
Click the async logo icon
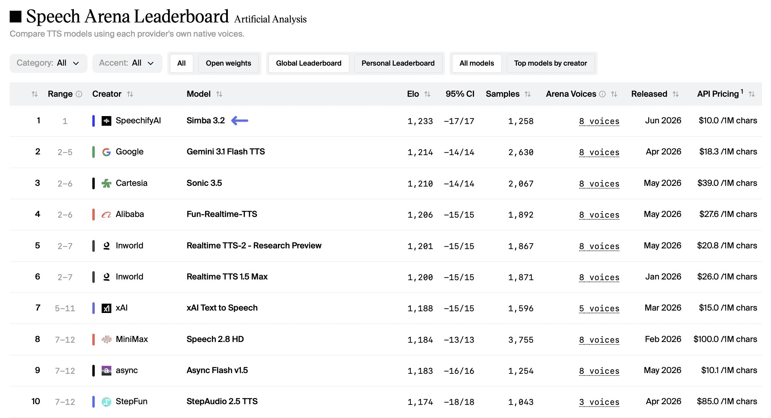pyautogui.click(x=106, y=371)
